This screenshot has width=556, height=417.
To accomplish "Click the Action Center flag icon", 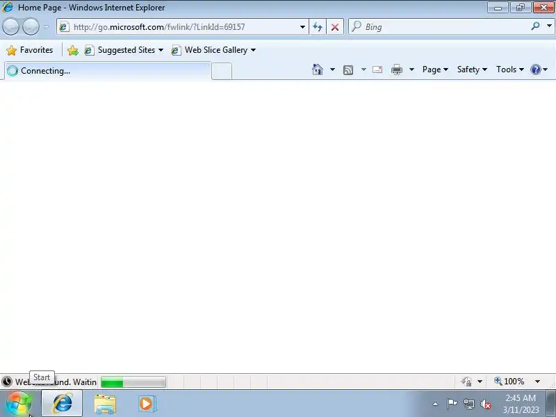I will (452, 404).
